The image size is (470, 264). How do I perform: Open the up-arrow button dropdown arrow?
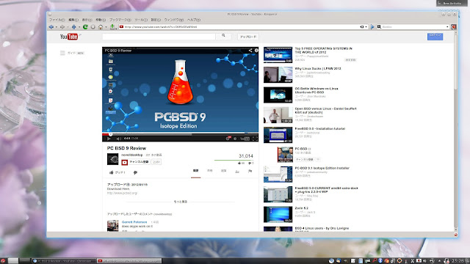pos(79,27)
